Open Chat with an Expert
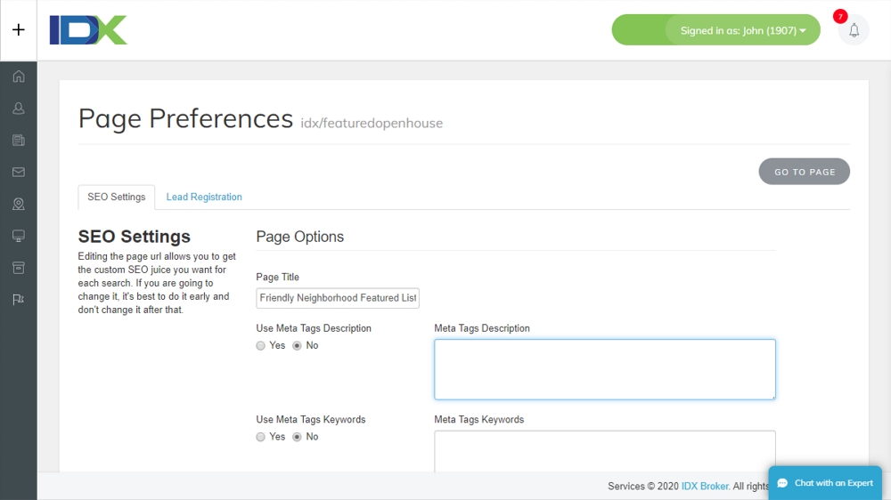The width and height of the screenshot is (891, 500). tap(825, 483)
